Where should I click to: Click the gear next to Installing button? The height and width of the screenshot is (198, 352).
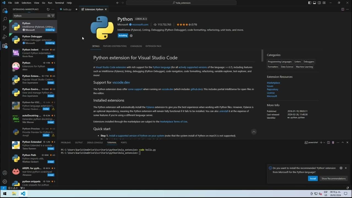131,35
